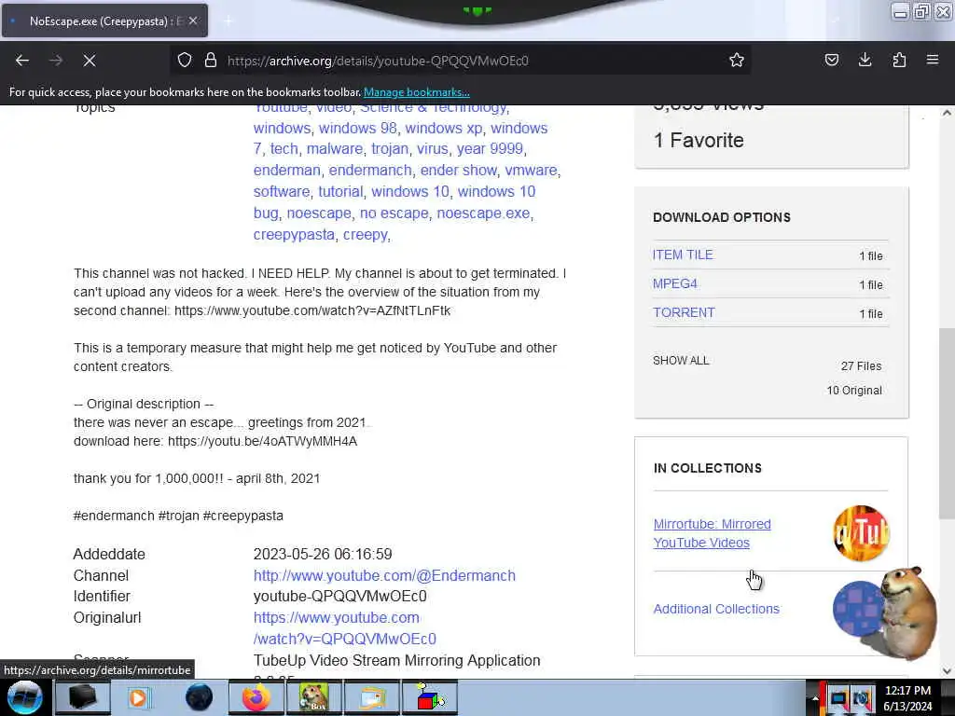
Task: Select the 'windows 98' topic tag
Action: click(x=357, y=128)
